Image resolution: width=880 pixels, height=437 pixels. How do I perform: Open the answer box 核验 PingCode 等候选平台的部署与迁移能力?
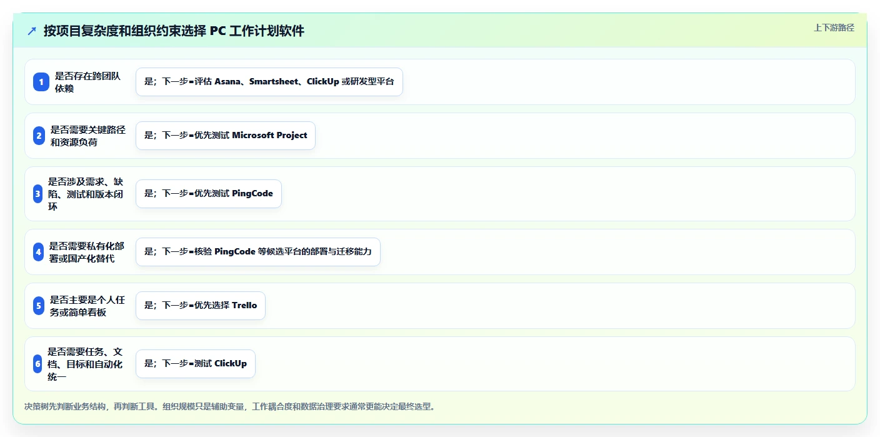click(258, 252)
